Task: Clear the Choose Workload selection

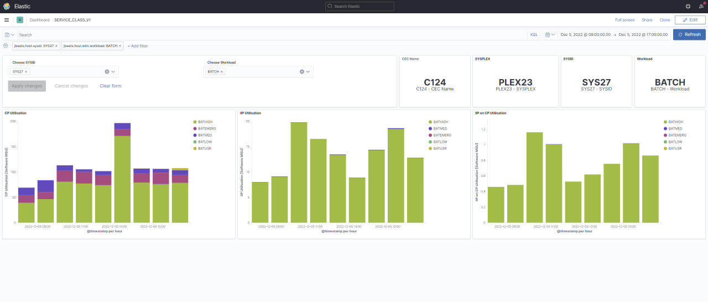Action: pos(301,71)
